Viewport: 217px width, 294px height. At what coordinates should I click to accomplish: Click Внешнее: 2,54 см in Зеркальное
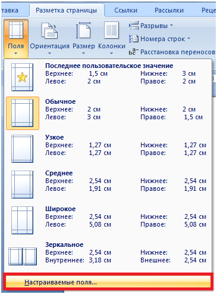point(174,260)
